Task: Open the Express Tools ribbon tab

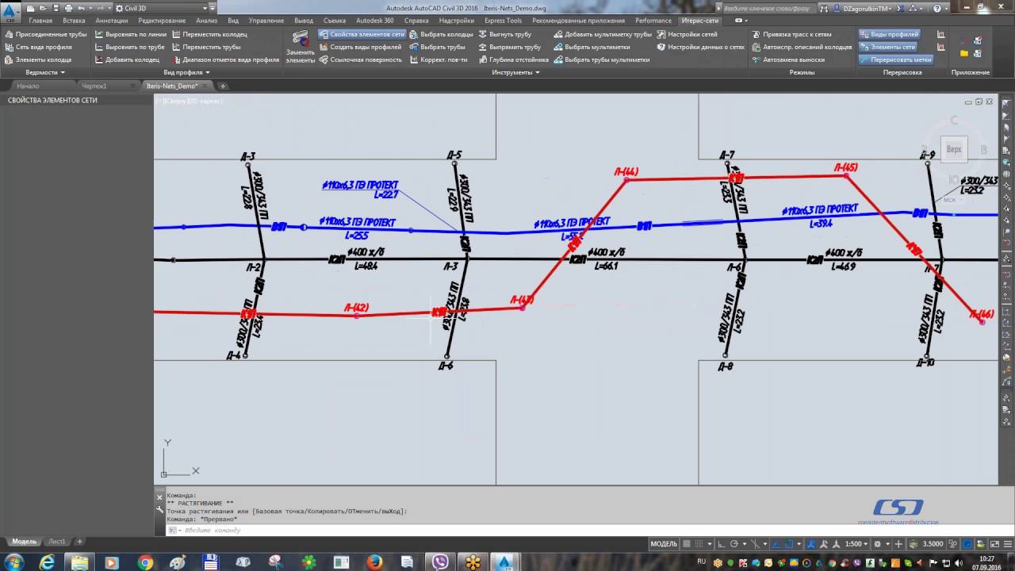Action: point(503,21)
